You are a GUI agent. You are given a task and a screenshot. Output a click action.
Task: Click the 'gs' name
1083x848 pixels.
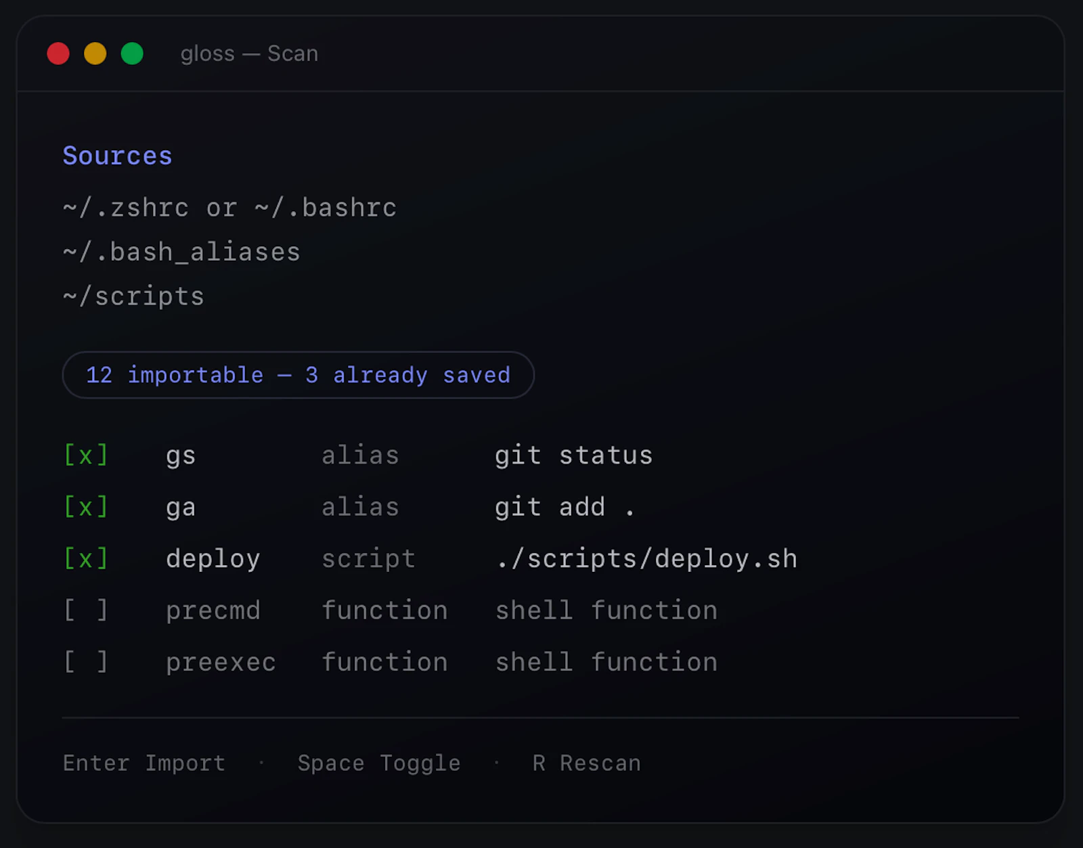pos(181,457)
